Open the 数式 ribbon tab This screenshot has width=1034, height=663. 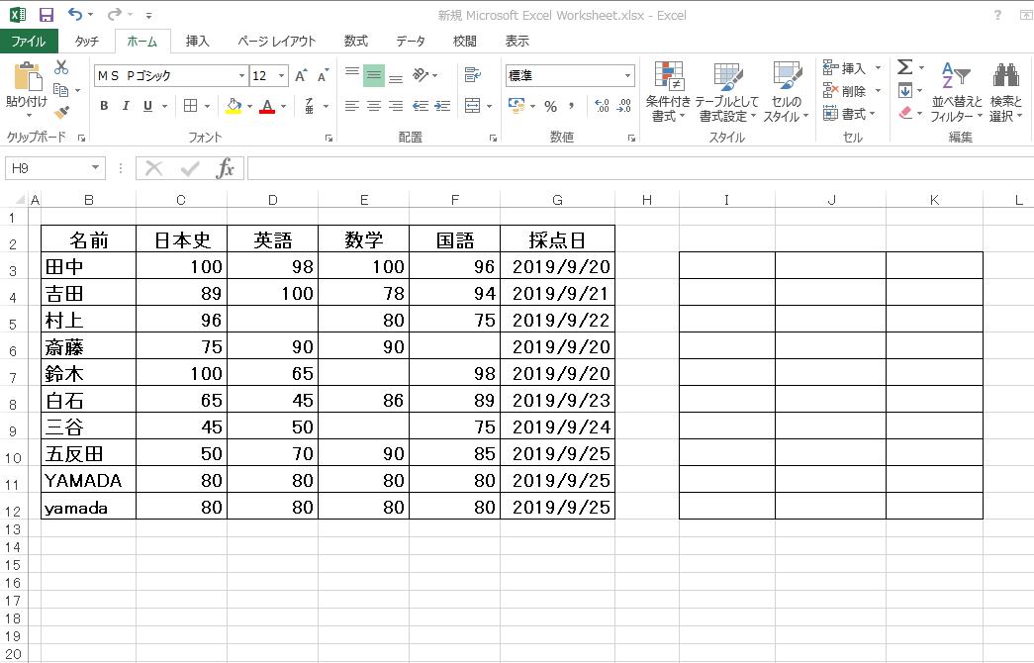click(x=355, y=41)
